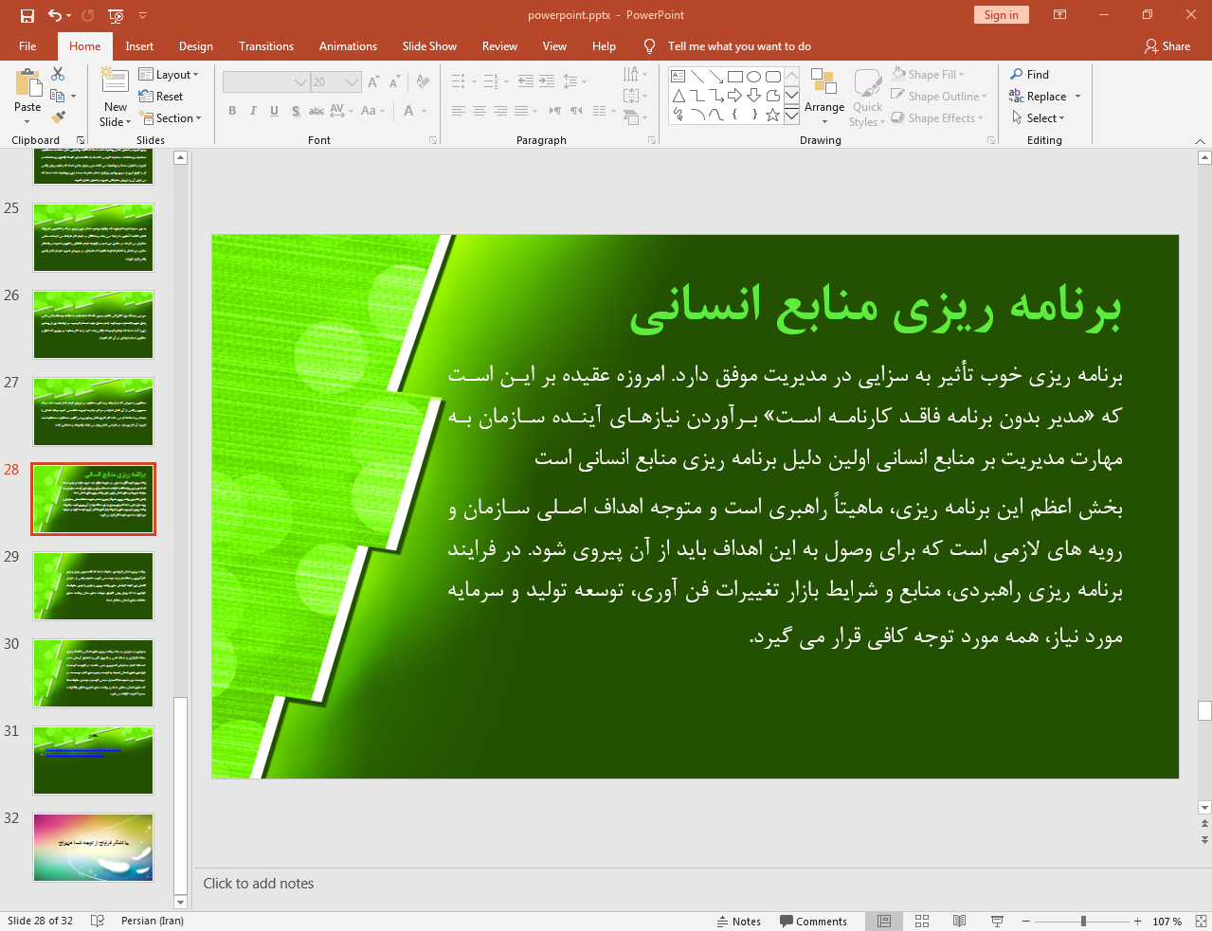The height and width of the screenshot is (931, 1212).
Task: Click the Sign in button
Action: pyautogui.click(x=1001, y=15)
